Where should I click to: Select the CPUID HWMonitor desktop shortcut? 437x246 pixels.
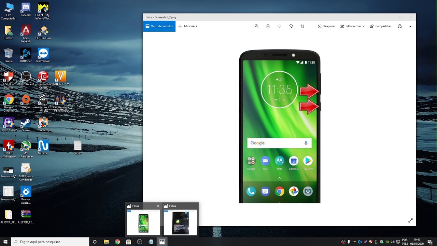9,149
